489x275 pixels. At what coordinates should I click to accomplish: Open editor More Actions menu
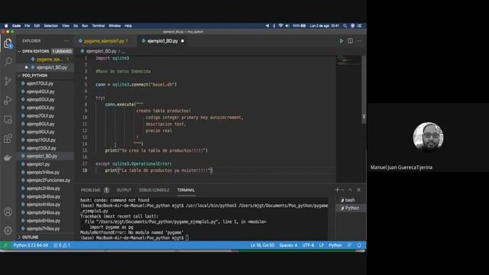(x=359, y=40)
